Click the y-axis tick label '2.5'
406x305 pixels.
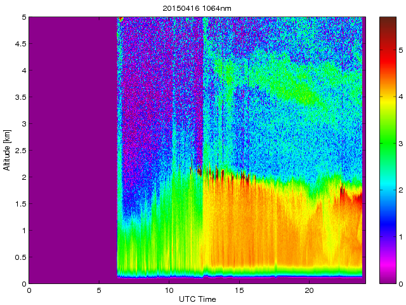pos(21,151)
